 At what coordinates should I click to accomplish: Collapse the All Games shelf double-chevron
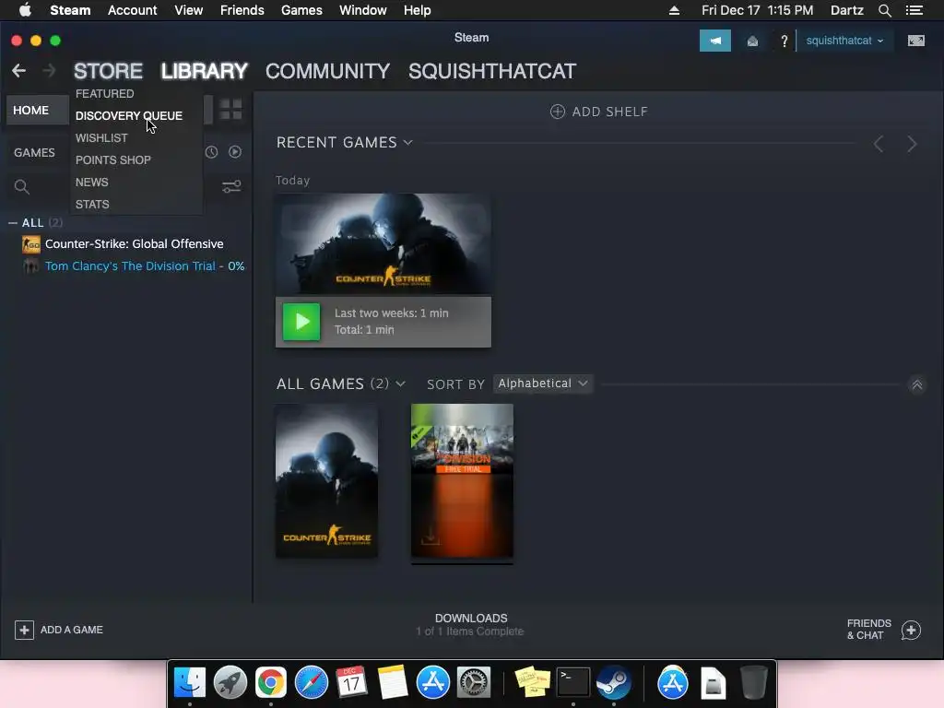coord(917,384)
